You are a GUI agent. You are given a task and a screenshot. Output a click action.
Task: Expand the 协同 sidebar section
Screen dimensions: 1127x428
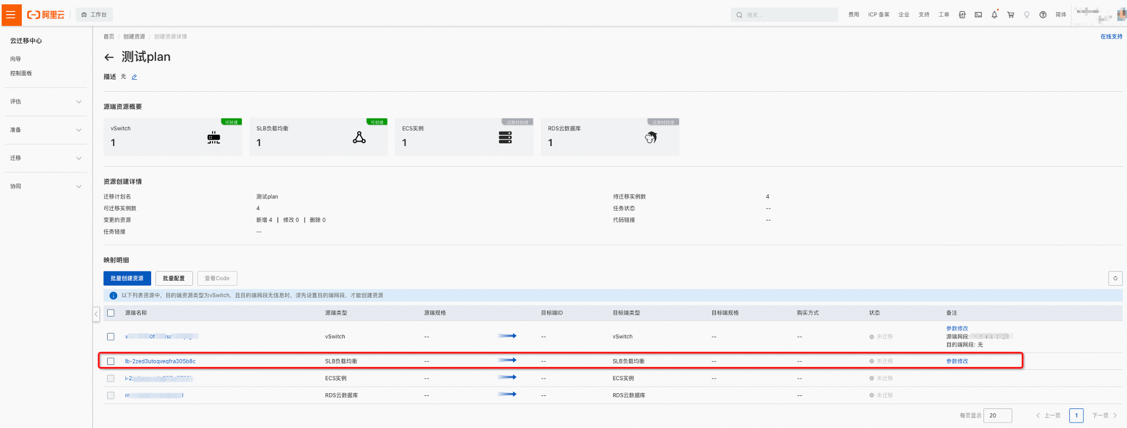46,186
